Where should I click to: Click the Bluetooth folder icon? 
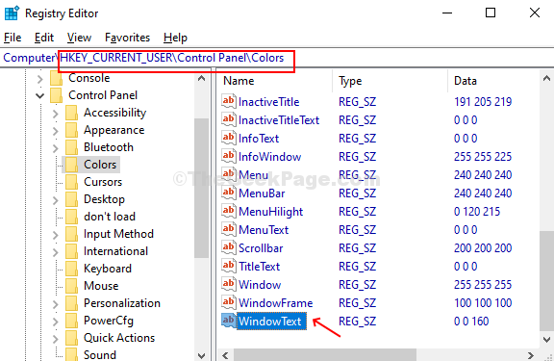(x=72, y=147)
